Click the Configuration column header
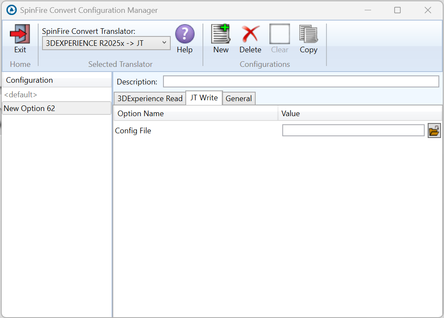This screenshot has height=318, width=444. [x=57, y=80]
